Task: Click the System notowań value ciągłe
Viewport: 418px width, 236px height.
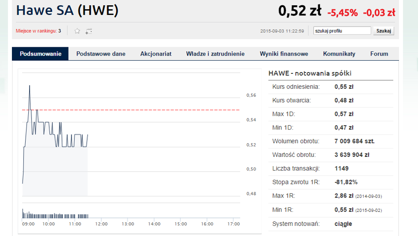Action: pos(343,224)
